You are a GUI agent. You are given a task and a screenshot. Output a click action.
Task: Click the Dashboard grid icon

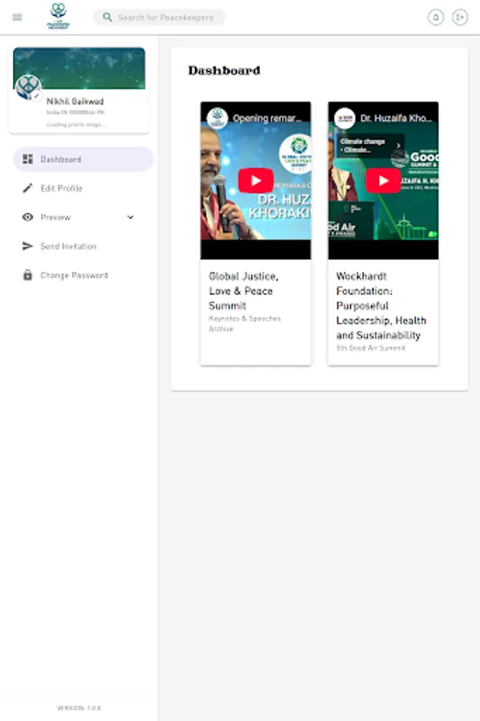(27, 159)
